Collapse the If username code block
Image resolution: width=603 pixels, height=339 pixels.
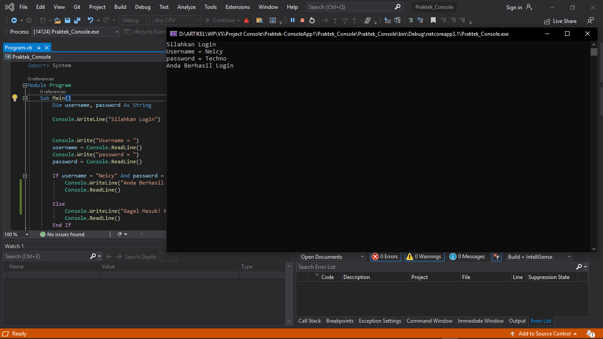click(25, 176)
